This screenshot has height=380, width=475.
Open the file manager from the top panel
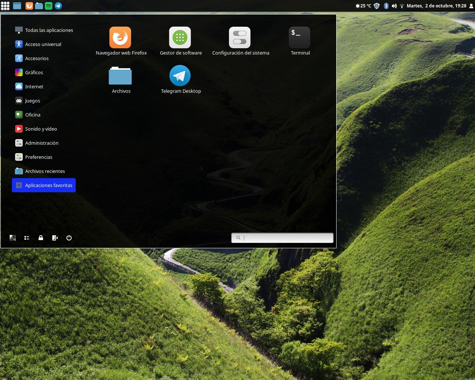(39, 6)
